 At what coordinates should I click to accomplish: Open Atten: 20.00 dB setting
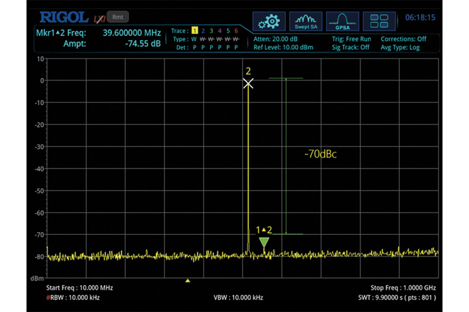click(275, 39)
